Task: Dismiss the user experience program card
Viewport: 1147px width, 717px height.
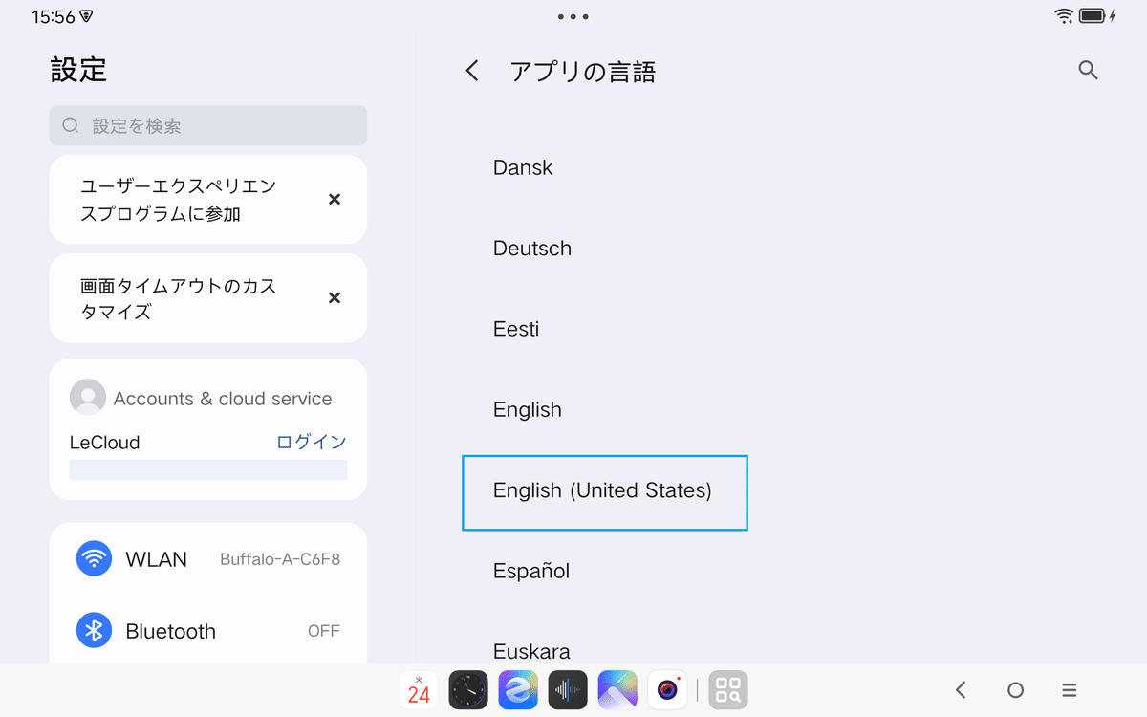Action: [334, 199]
